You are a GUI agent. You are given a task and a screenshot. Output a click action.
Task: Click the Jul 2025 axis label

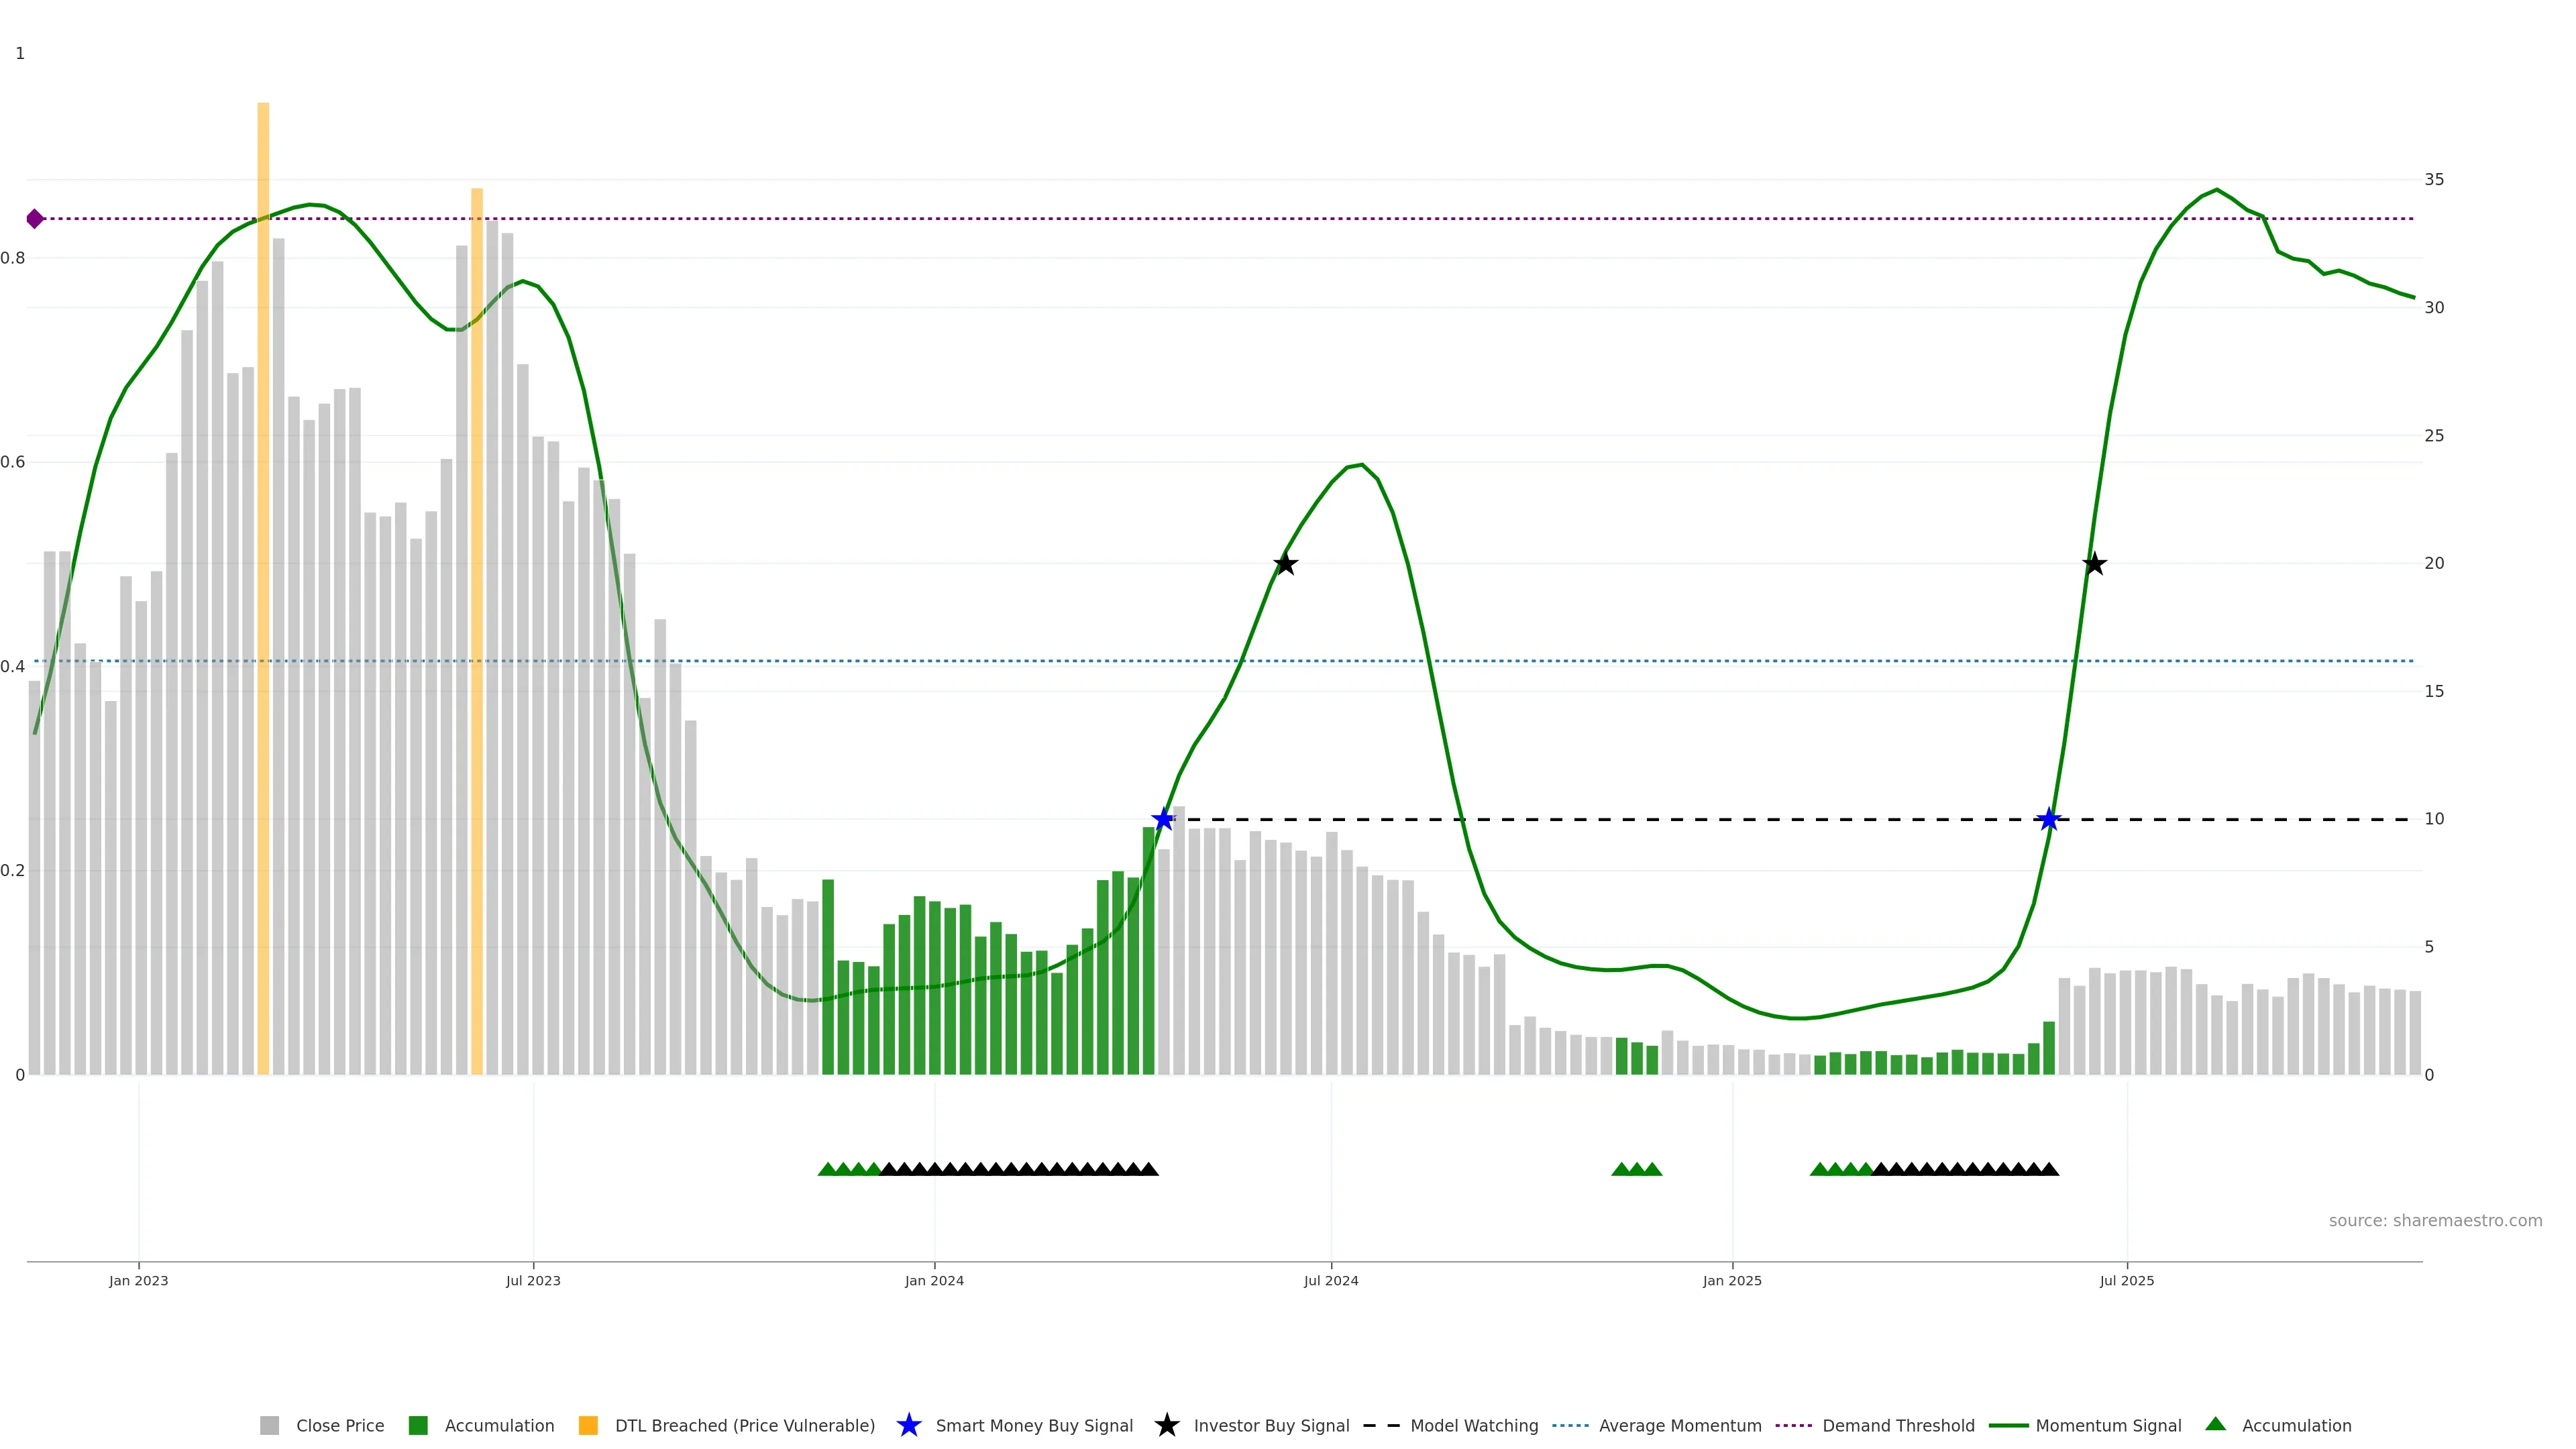(x=2127, y=1281)
